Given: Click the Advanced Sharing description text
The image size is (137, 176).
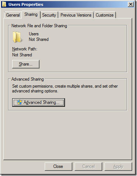Looking at the screenshot, I should tap(65, 89).
